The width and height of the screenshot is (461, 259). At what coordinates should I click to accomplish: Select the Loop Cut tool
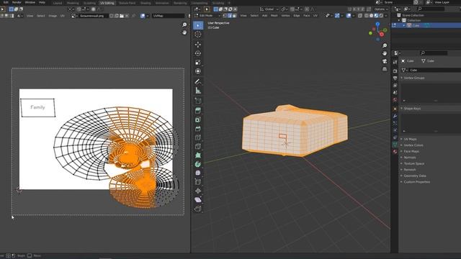click(x=198, y=137)
